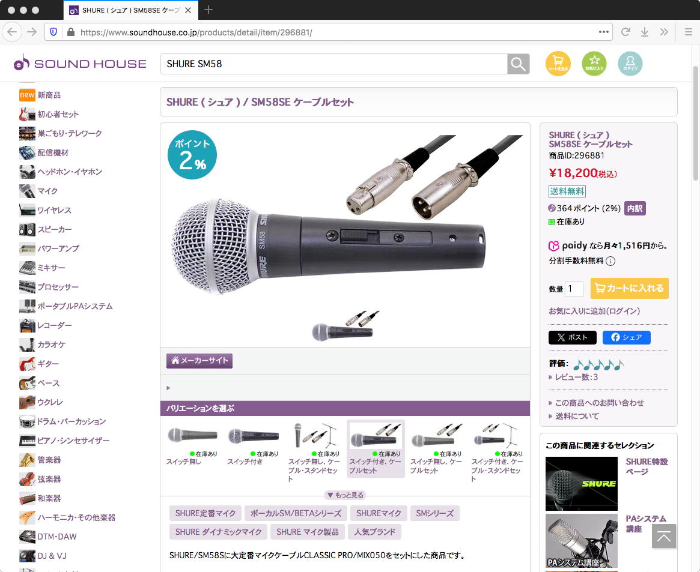
Task: Open ギター category
Action: (x=39, y=363)
